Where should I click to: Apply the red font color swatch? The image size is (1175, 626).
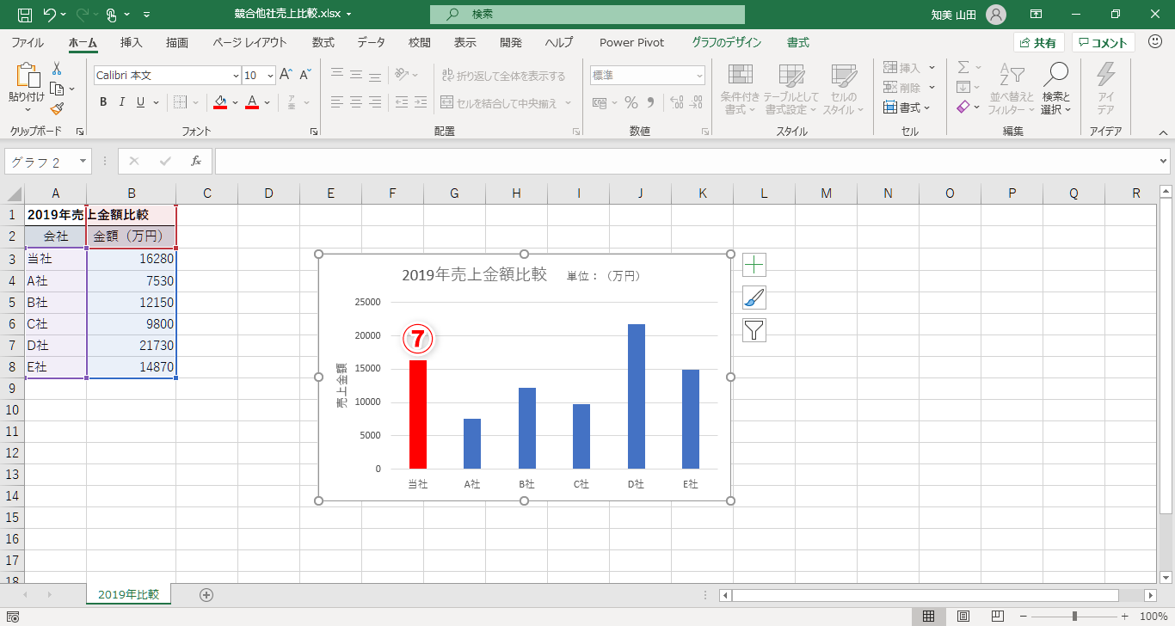tap(252, 102)
